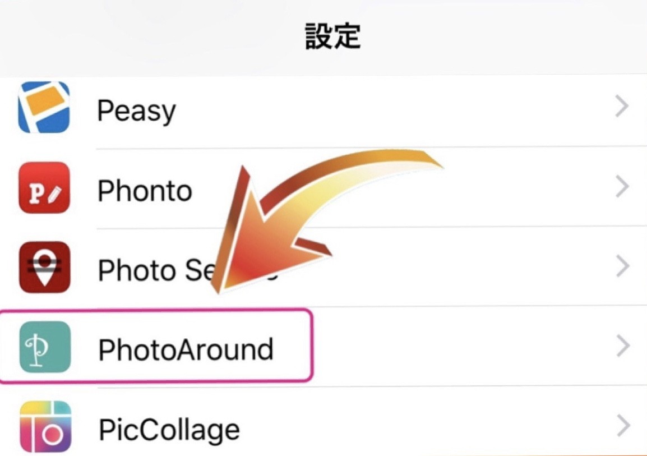This screenshot has width=647, height=456.
Task: Select the Phonto label text
Action: coord(145,191)
